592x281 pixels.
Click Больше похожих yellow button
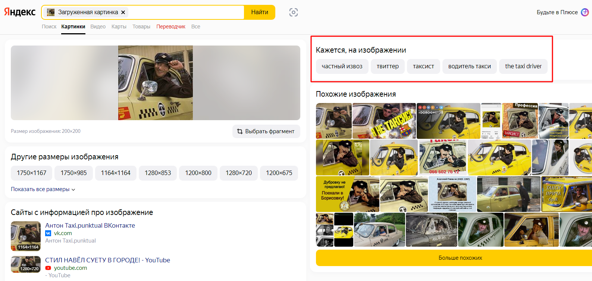[460, 258]
